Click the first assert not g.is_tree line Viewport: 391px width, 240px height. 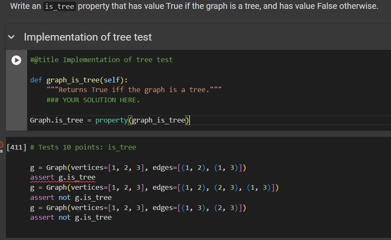(x=71, y=197)
